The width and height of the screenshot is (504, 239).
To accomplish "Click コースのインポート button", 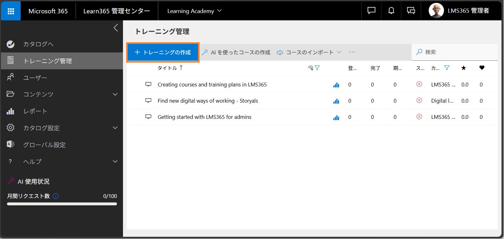I will [305, 52].
